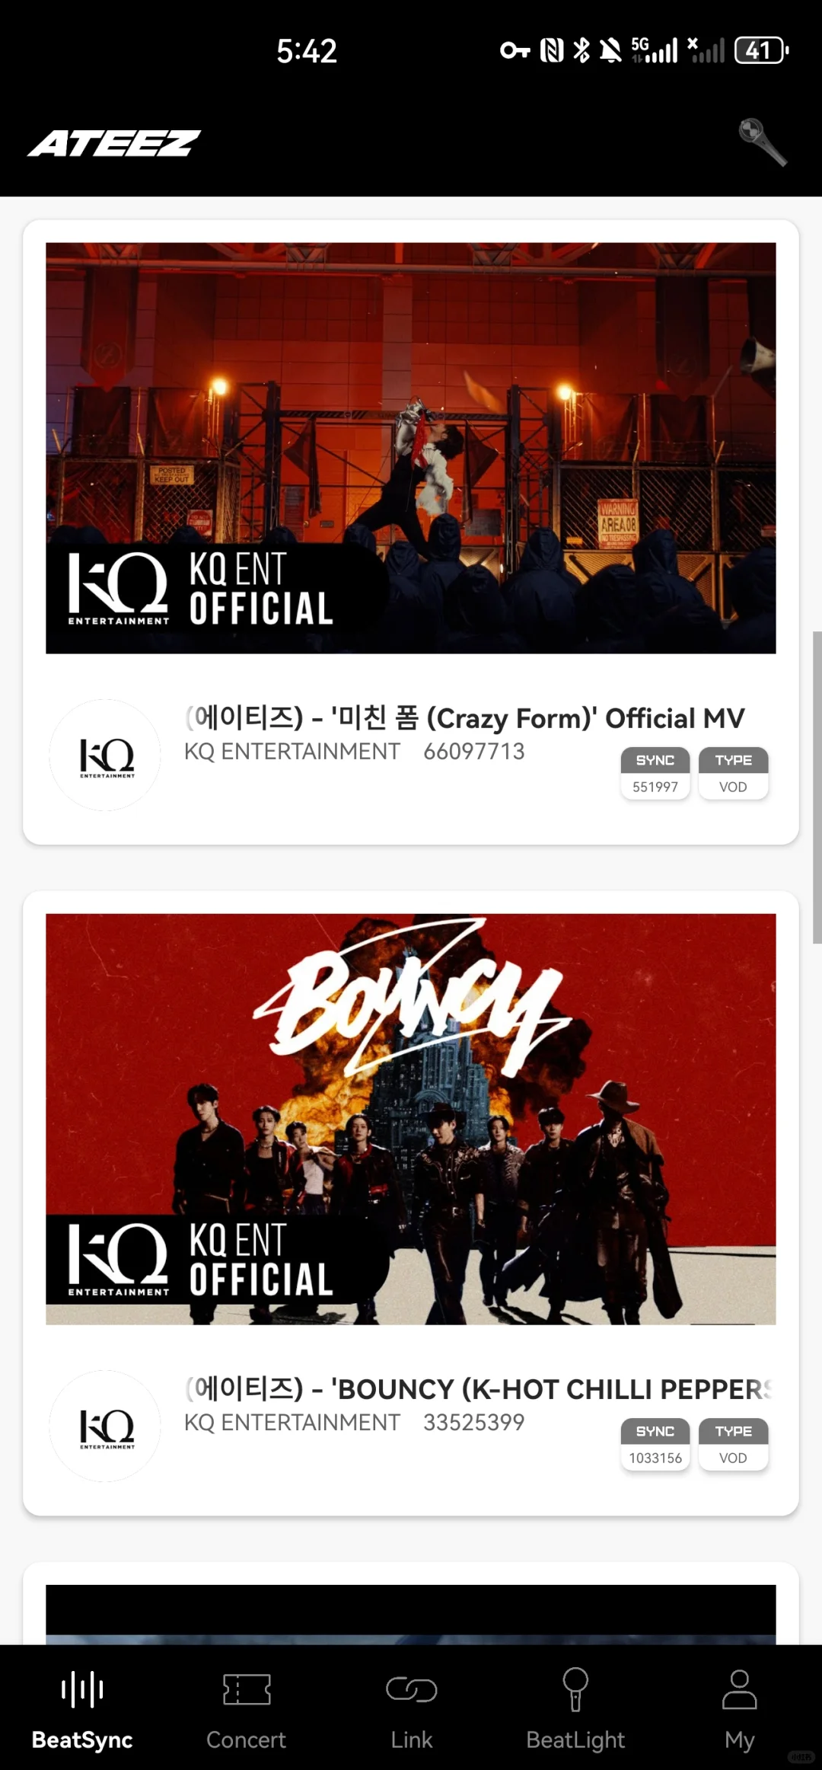The height and width of the screenshot is (1770, 822).
Task: Tap the TYPE VOD badge for Crazy Form
Action: tap(734, 773)
